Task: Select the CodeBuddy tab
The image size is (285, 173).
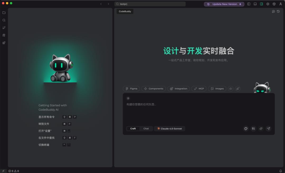Action: 125,11
